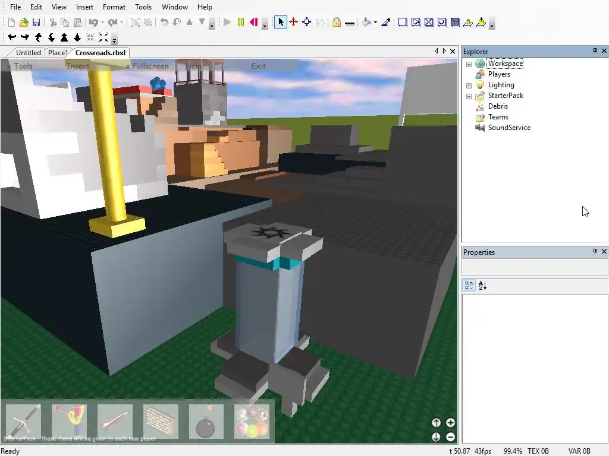
Task: Expand the Workspace tree node
Action: pyautogui.click(x=469, y=64)
